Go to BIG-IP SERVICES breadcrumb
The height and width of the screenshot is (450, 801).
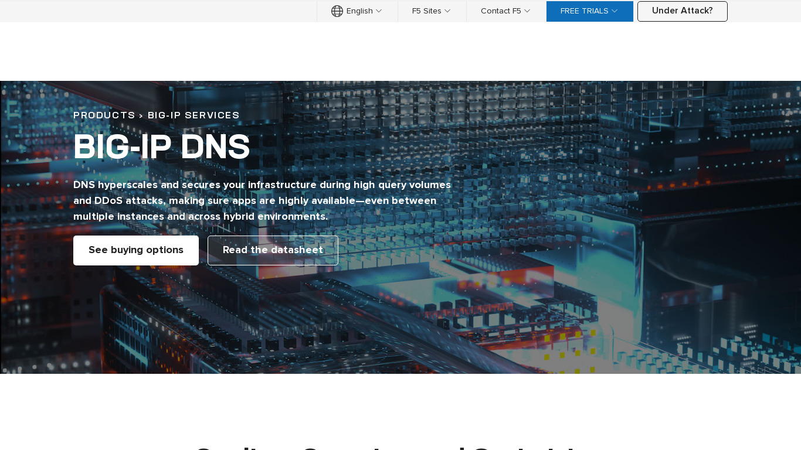click(194, 115)
